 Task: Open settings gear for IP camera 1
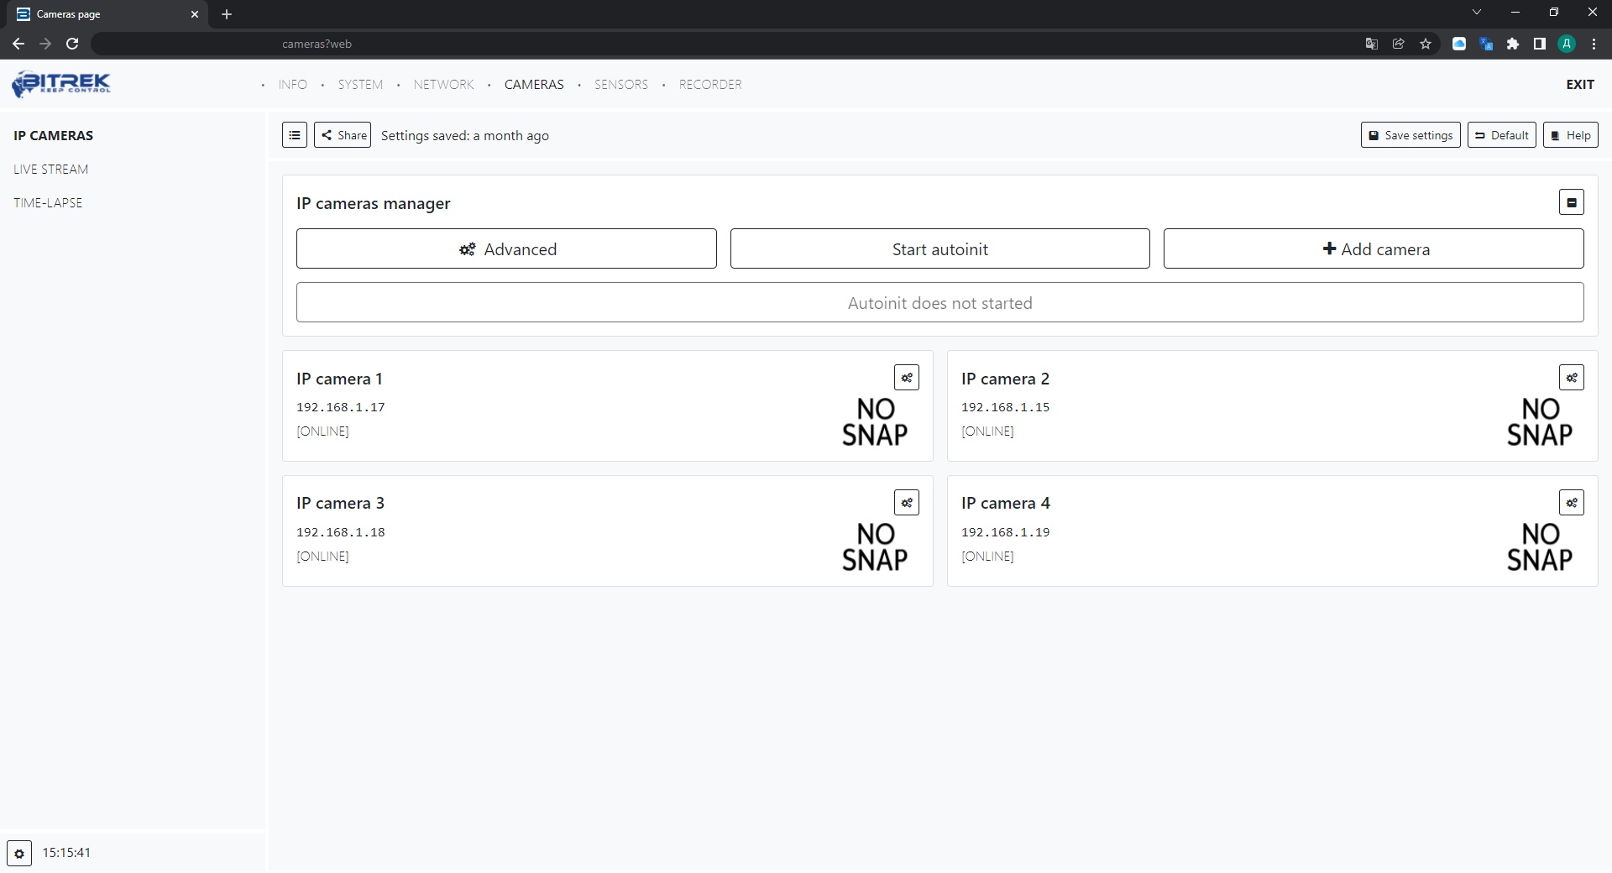906,378
